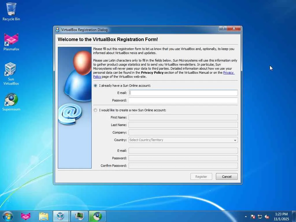296x222 pixels.
Task: Open the clock showing 1:23 PM
Action: 281,216
